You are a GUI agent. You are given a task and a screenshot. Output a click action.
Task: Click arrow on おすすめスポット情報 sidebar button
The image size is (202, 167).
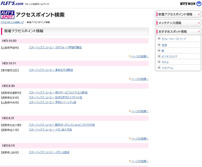click(x=199, y=32)
